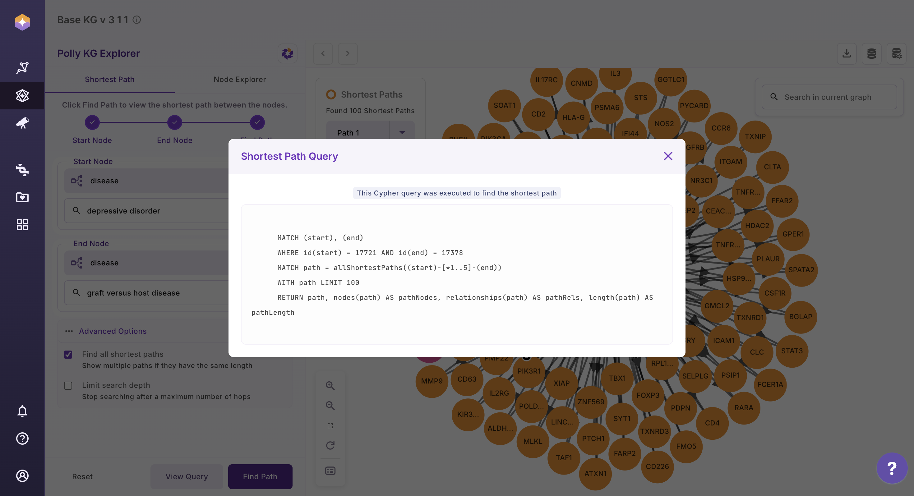Enable the Limit search depth checkbox
The width and height of the screenshot is (914, 496).
point(68,386)
